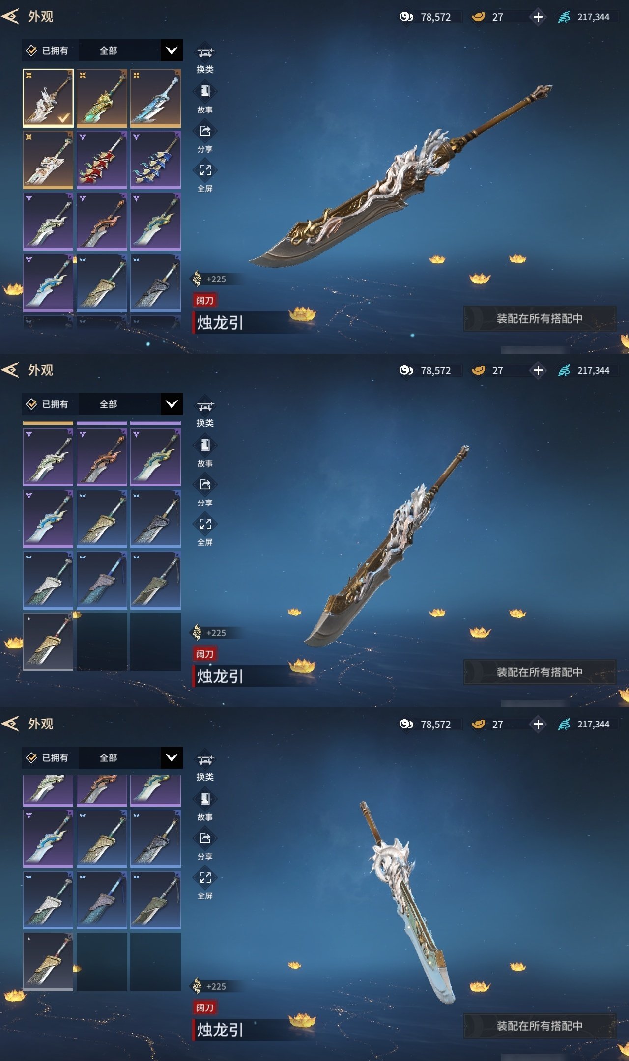Enter 全屏 fullscreen view in the top screenshot
This screenshot has height=1061, width=629.
click(205, 170)
